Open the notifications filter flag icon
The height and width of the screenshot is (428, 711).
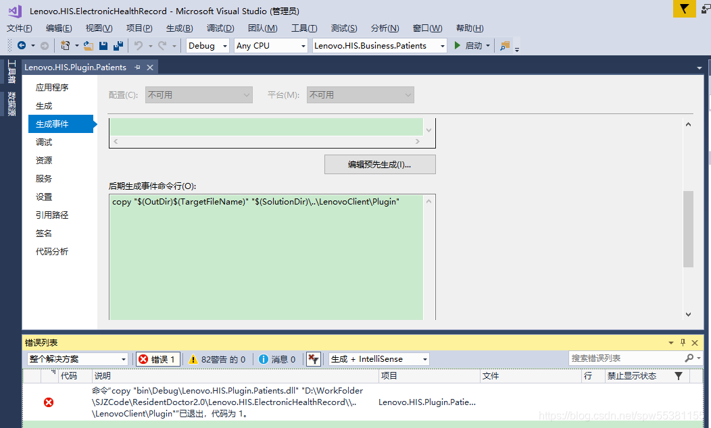point(684,9)
